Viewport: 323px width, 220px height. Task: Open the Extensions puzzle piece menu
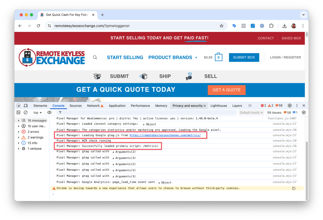[271, 26]
